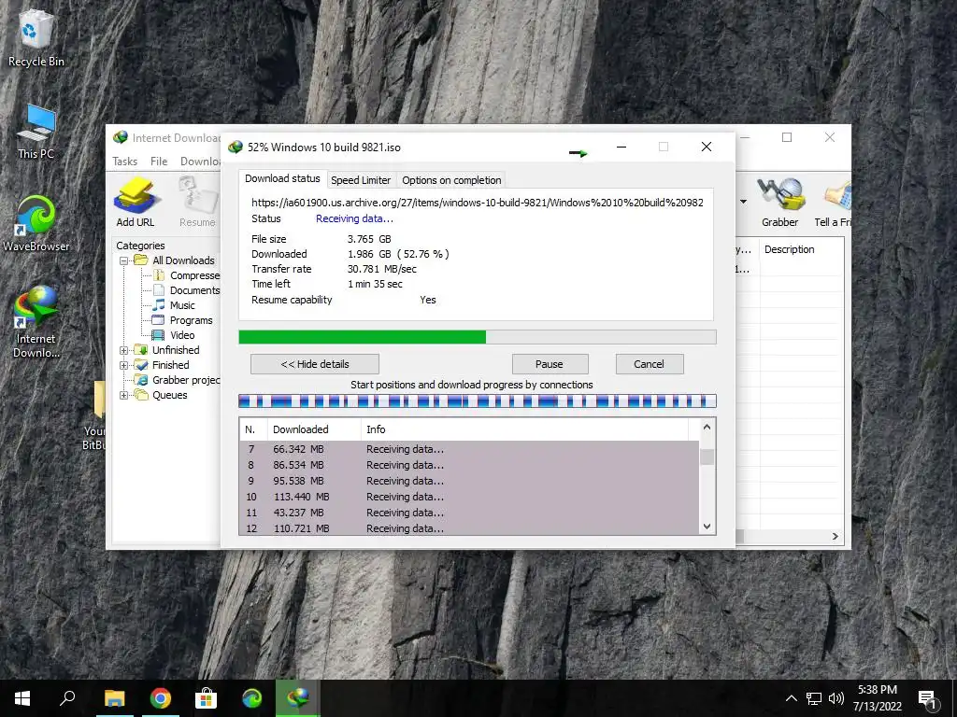Viewport: 957px width, 717px height.
Task: Open the File menu
Action: (x=159, y=161)
